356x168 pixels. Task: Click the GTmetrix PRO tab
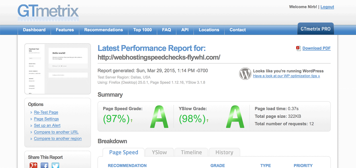[x=316, y=29]
